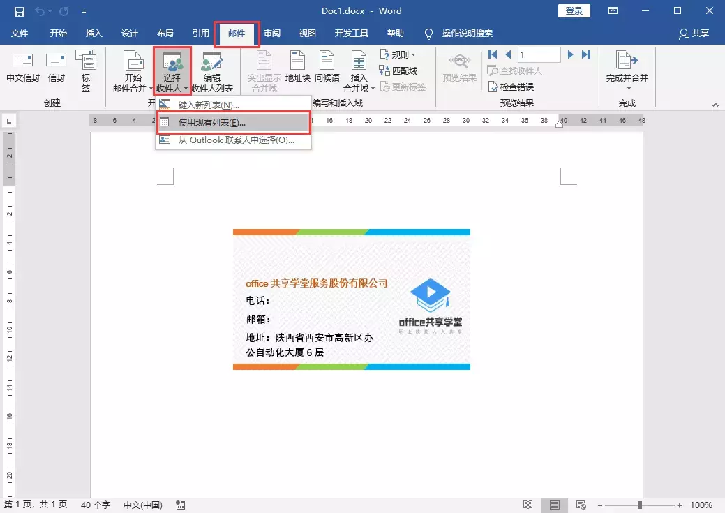Image resolution: width=725 pixels, height=513 pixels.
Task: Switch to Print Layout view icon
Action: [x=554, y=505]
